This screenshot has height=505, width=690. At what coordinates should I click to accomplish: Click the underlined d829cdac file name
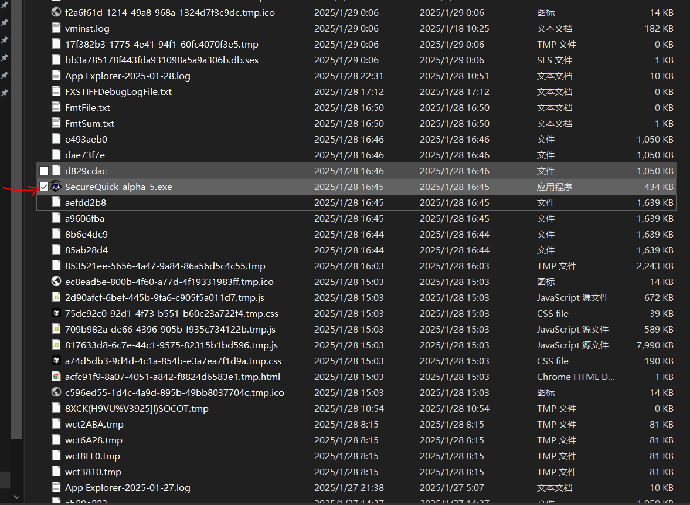point(86,171)
